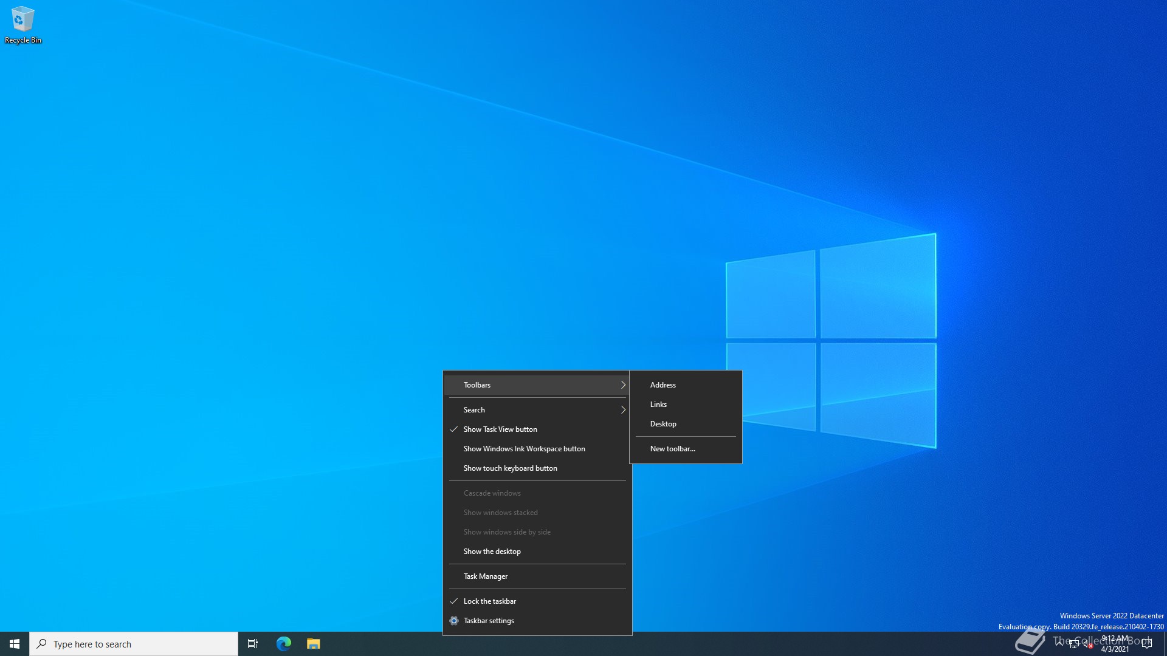Uncheck Show Task View button
This screenshot has width=1167, height=656.
click(537, 429)
